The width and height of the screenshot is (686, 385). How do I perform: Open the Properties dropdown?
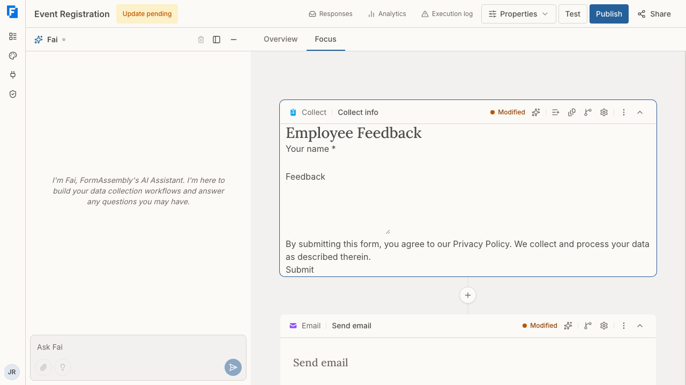[x=518, y=14]
